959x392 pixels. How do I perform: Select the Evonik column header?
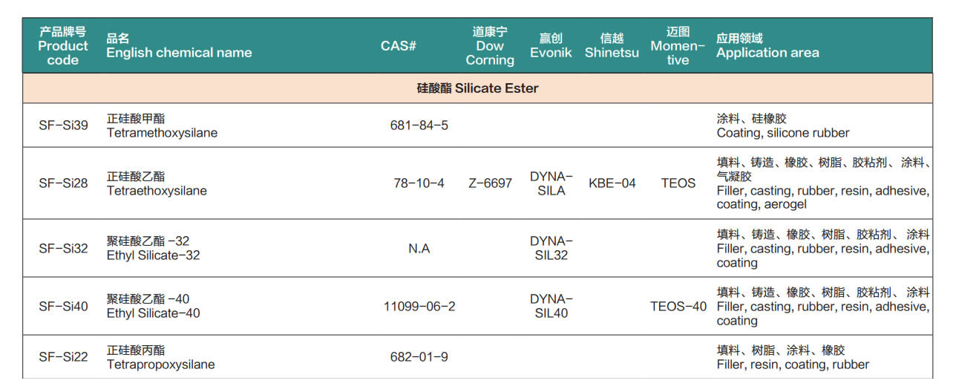[551, 46]
